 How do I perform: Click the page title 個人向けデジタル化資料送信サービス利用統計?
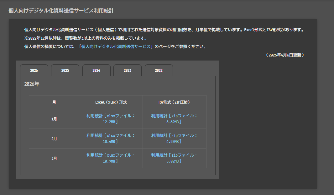coord(61,11)
